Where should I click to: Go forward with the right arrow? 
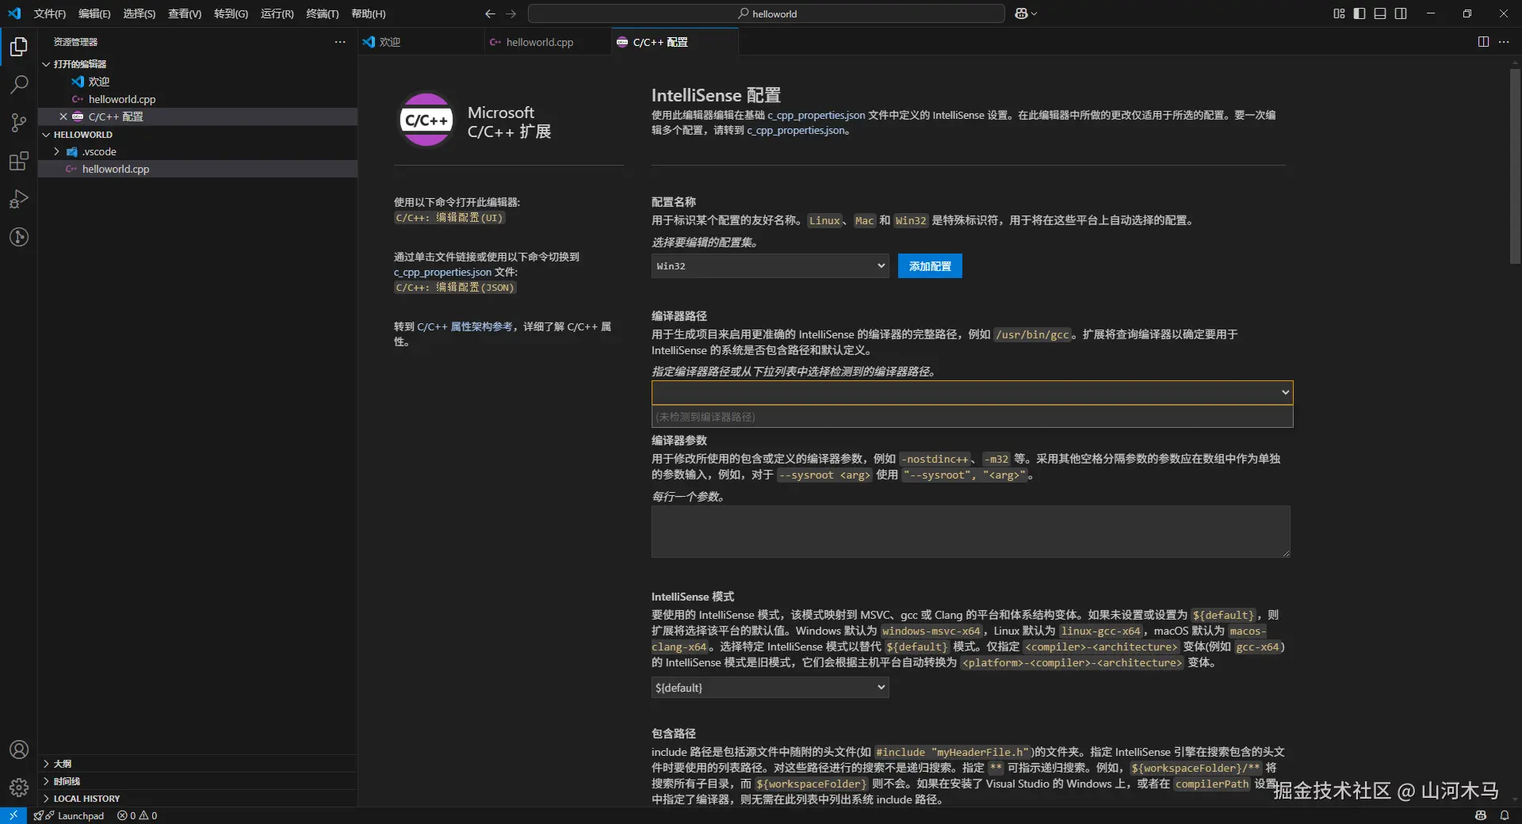(x=511, y=13)
